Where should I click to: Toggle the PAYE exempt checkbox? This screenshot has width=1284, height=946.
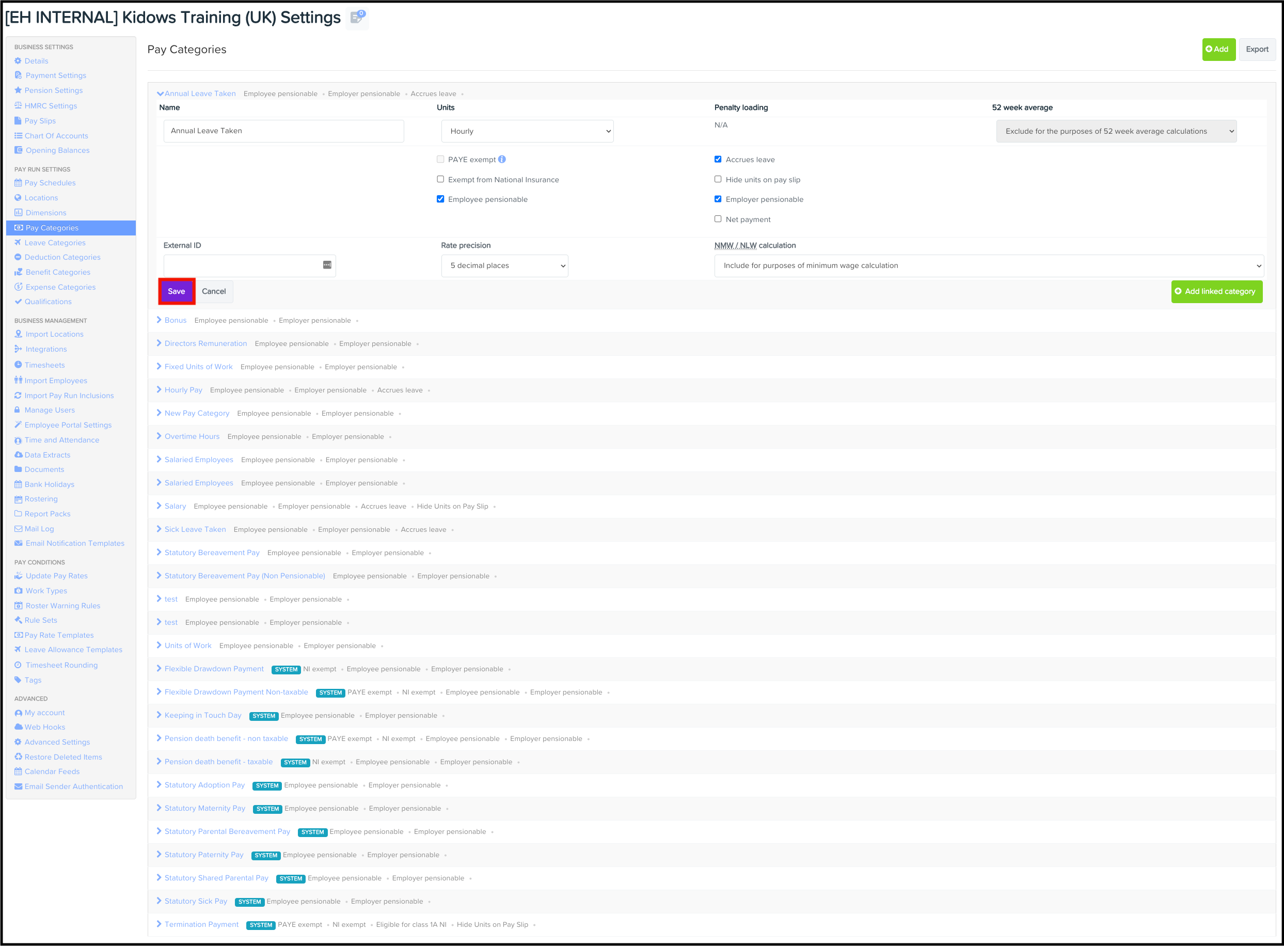[440, 159]
